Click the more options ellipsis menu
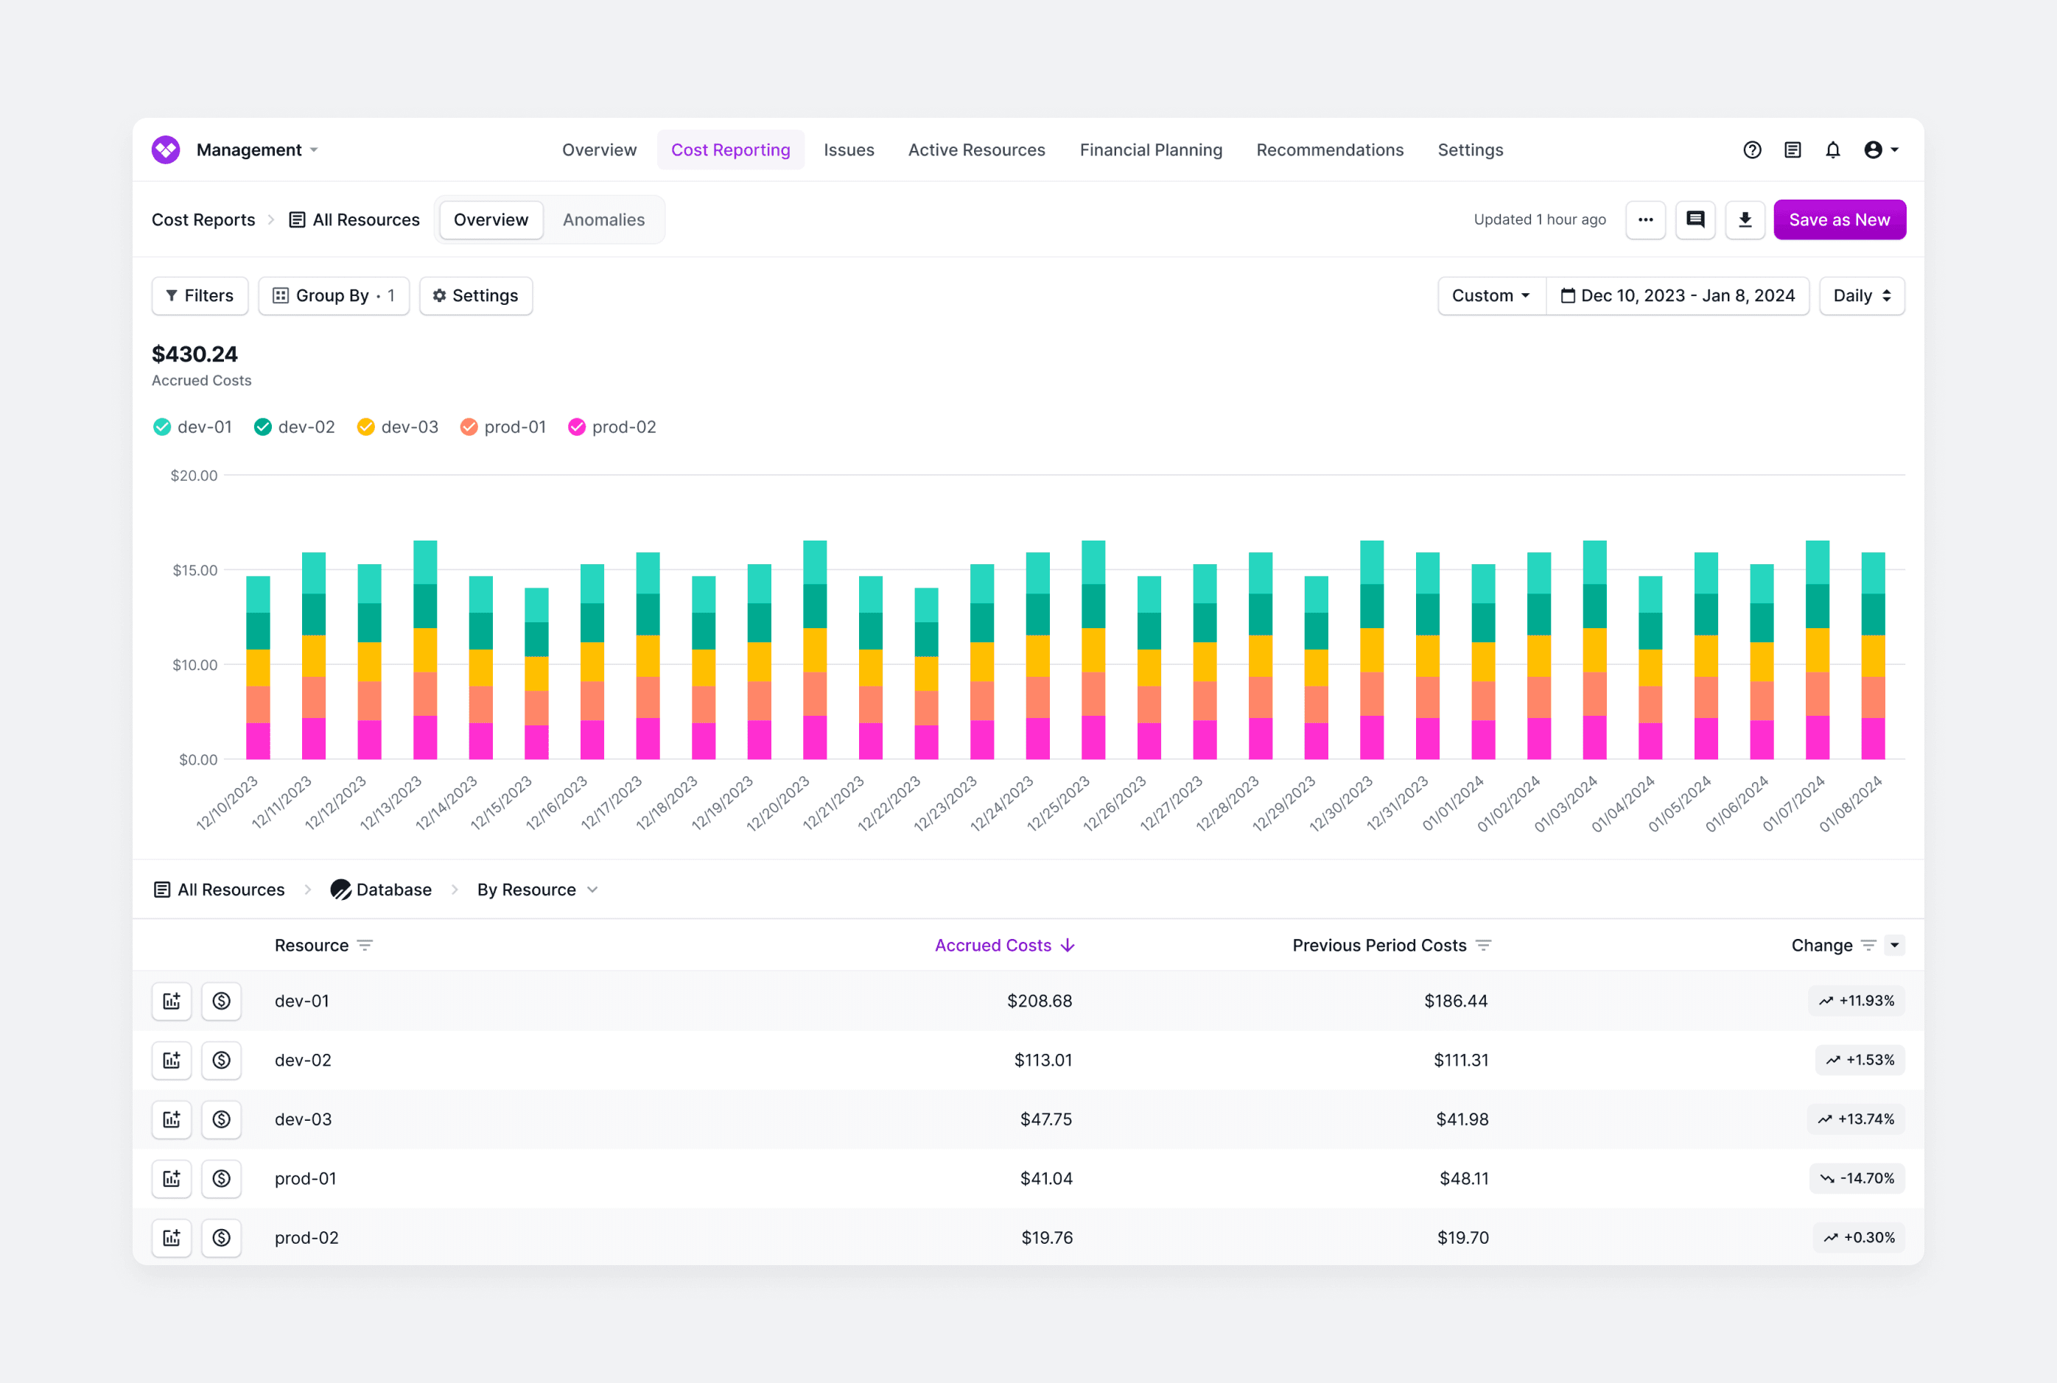 pos(1644,218)
